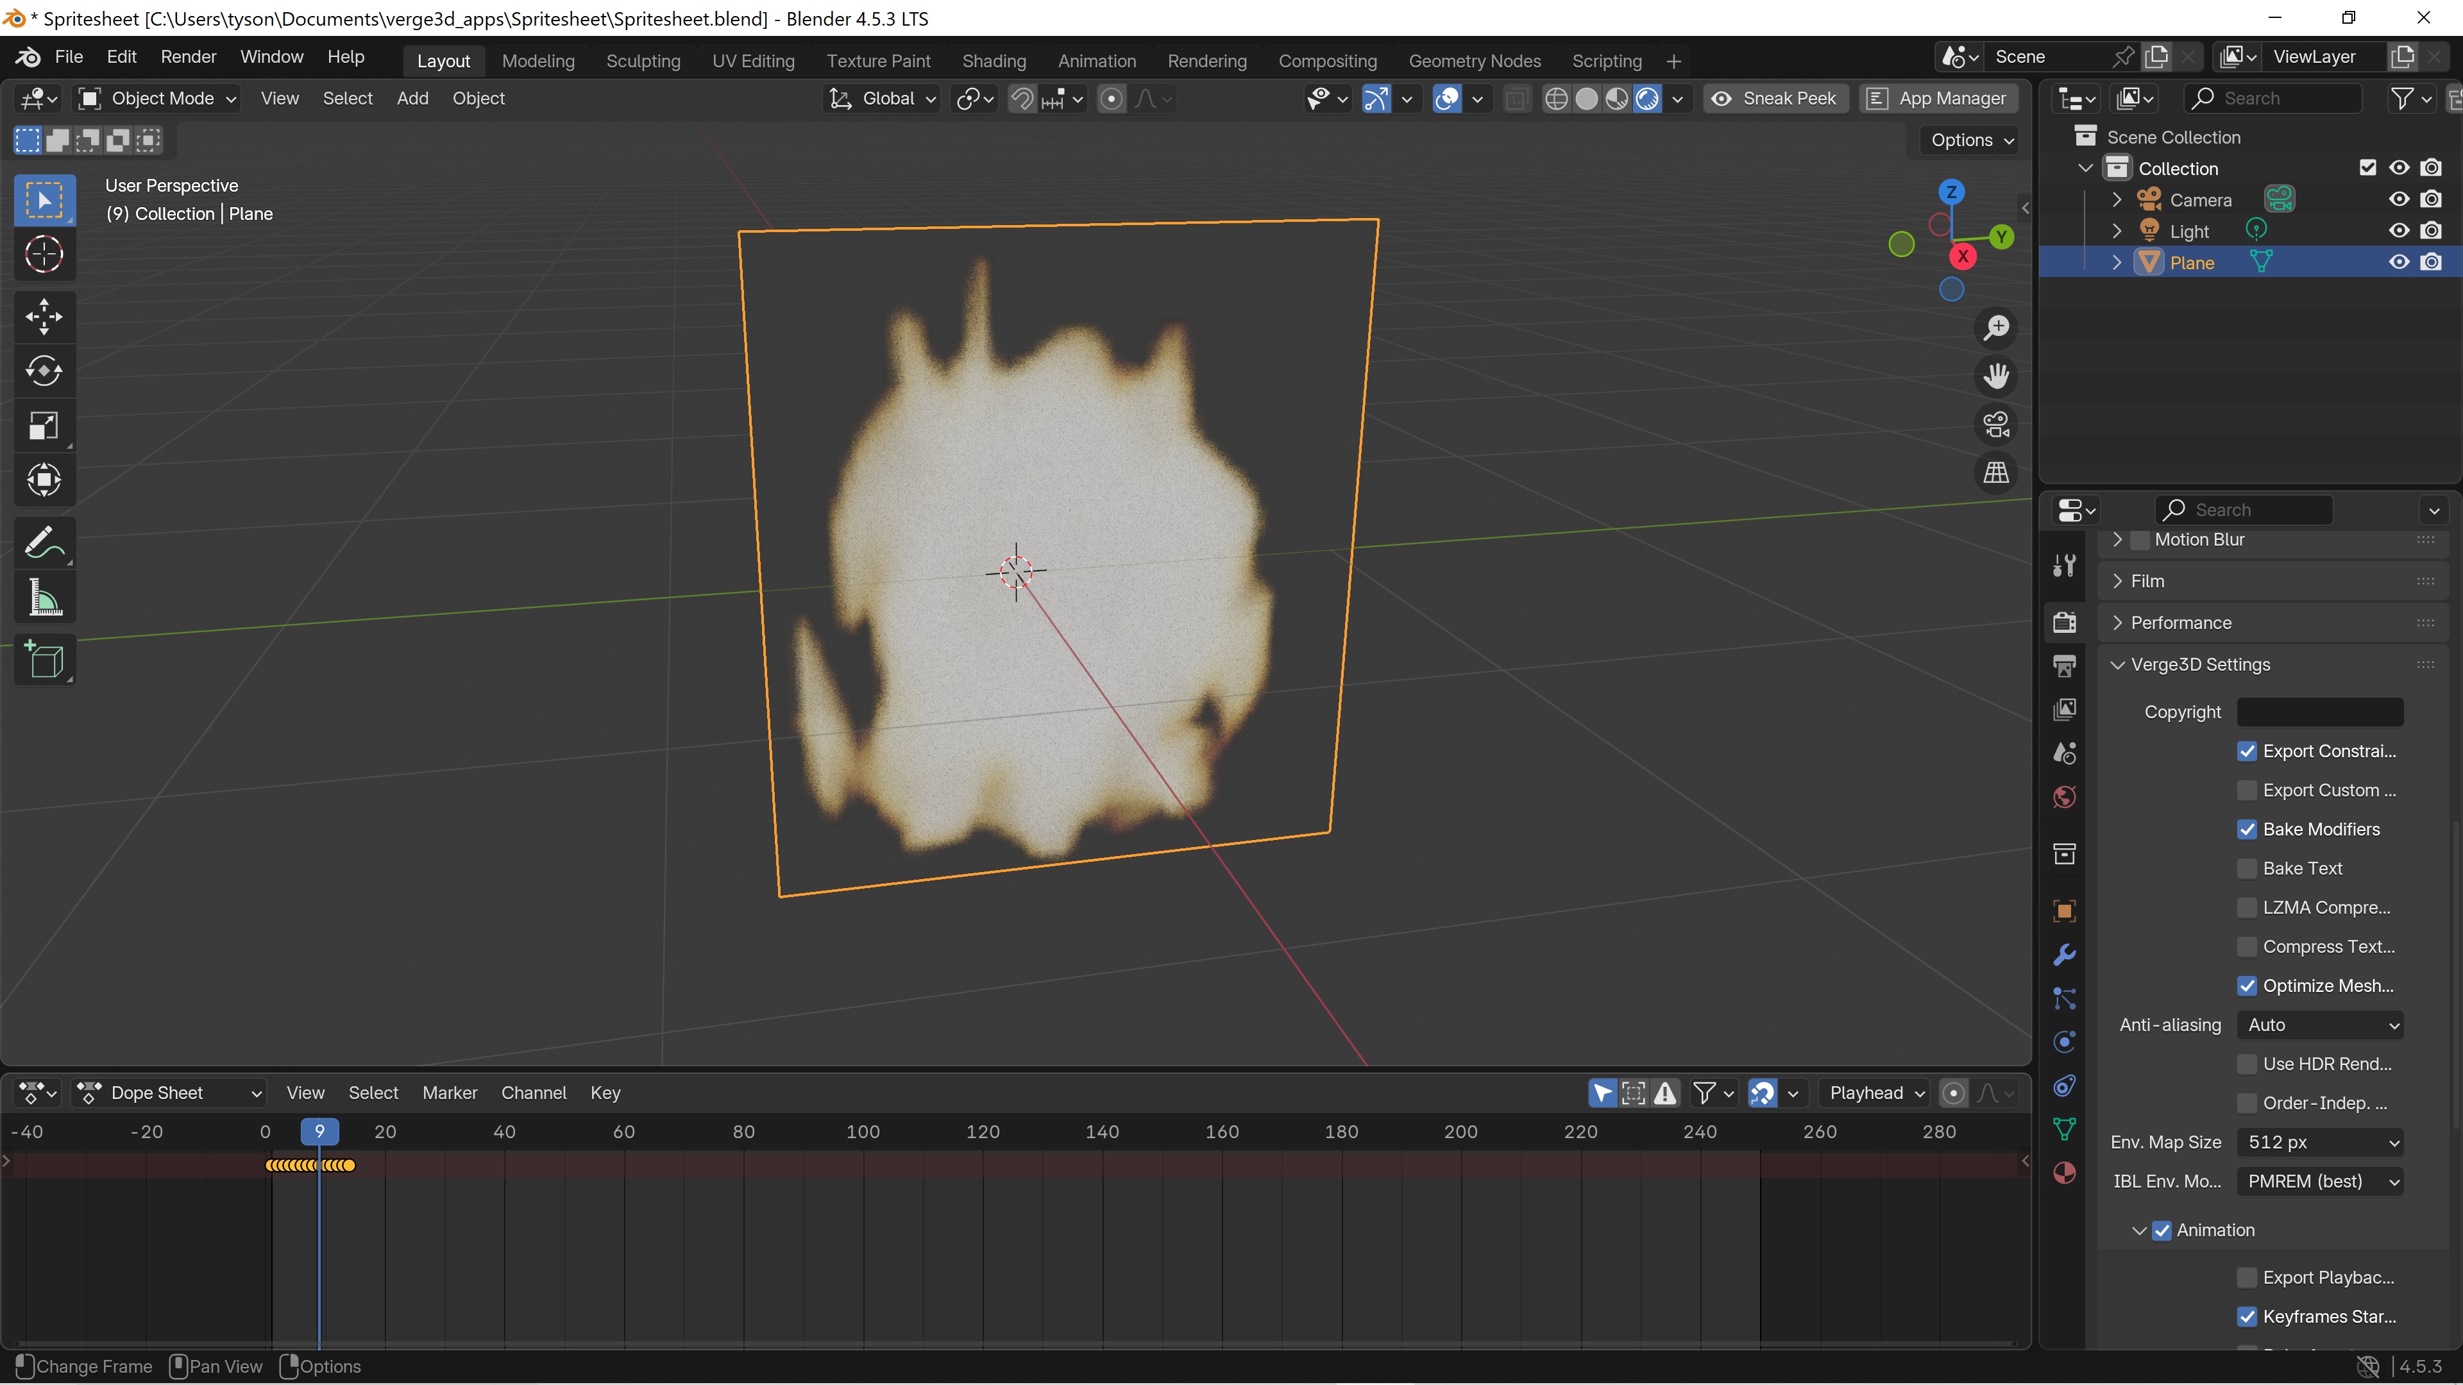Toggle camera view gizmo button
The image size is (2463, 1385).
tap(1997, 424)
